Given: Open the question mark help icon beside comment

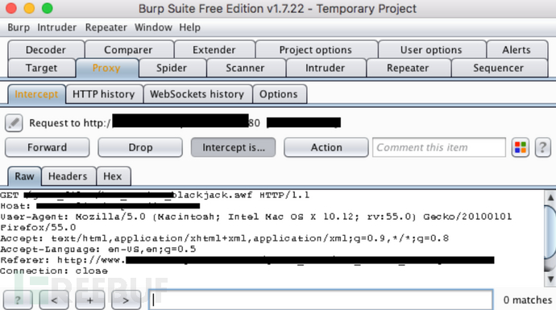Looking at the screenshot, I should (x=542, y=147).
